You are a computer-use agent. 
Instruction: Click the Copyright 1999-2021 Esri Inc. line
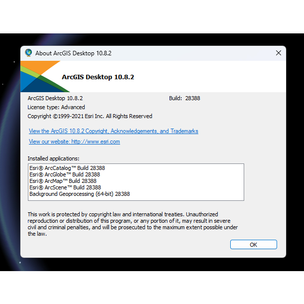coord(90,116)
